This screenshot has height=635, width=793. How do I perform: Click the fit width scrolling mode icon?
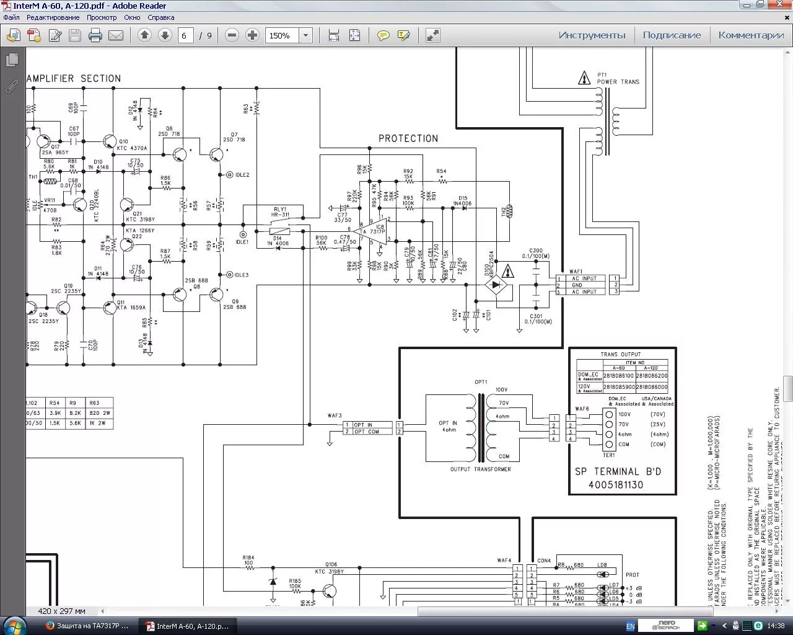[x=334, y=35]
